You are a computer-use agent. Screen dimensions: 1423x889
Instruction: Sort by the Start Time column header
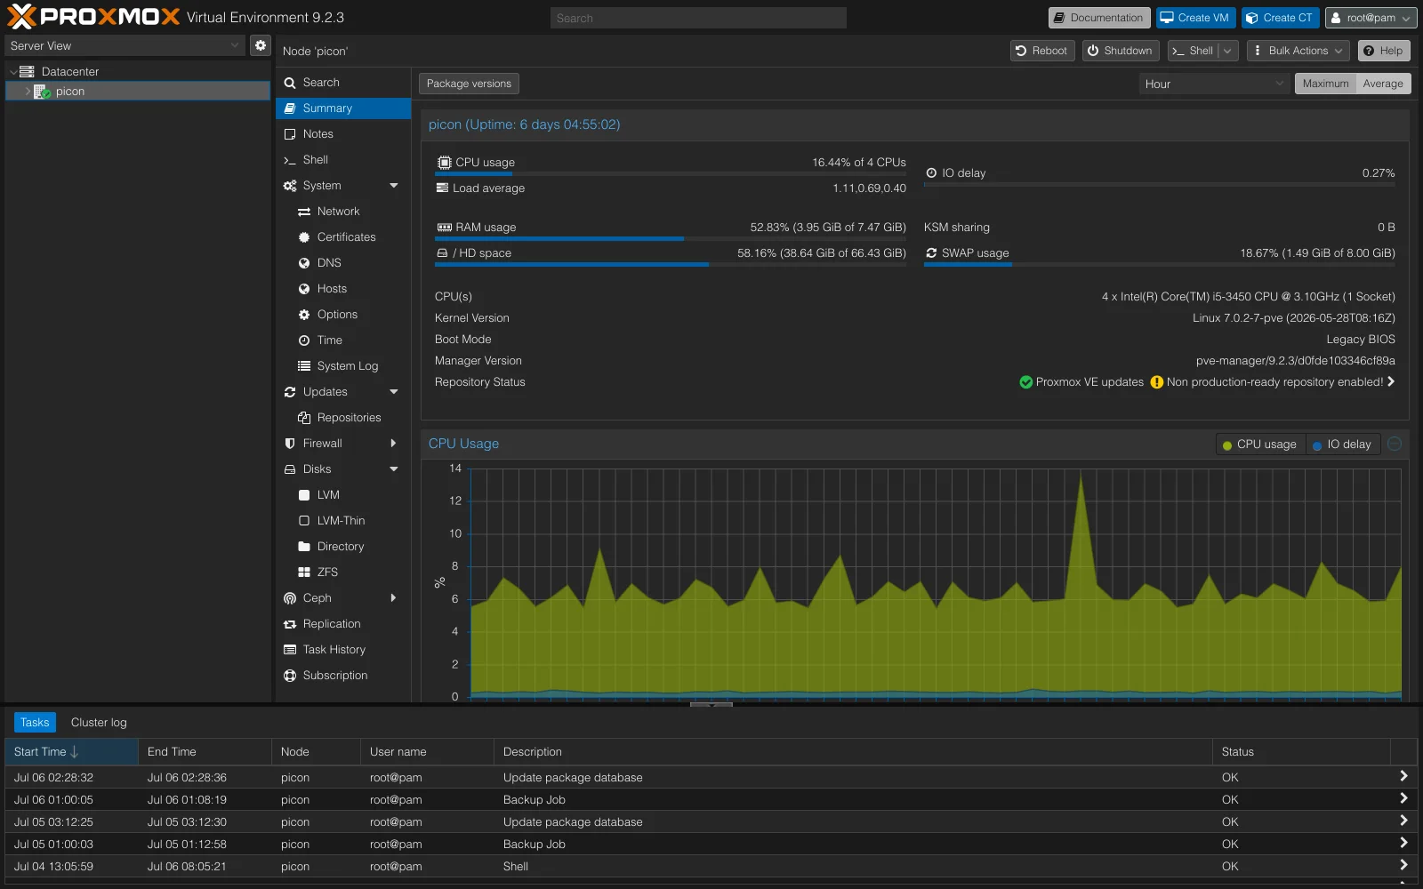(x=71, y=752)
